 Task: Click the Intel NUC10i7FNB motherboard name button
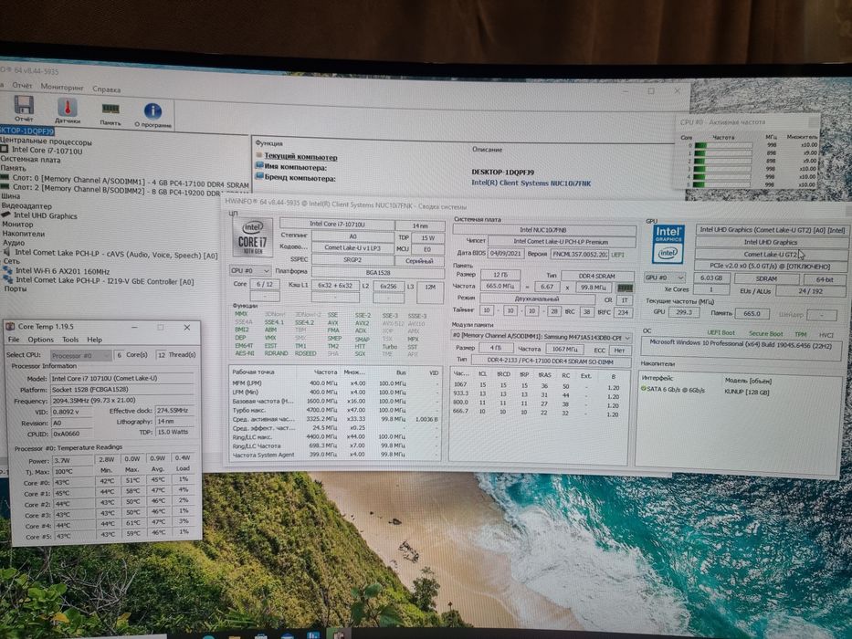543,229
